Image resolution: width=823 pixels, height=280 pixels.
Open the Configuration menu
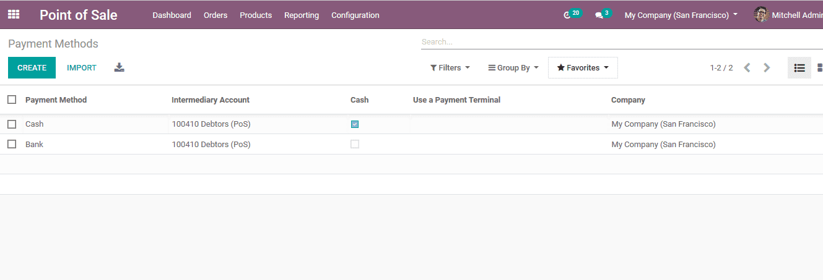coord(355,15)
